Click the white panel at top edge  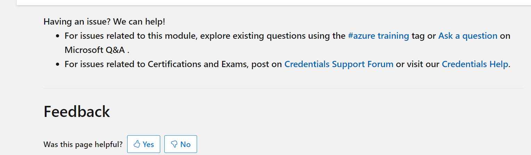tap(271, 2)
